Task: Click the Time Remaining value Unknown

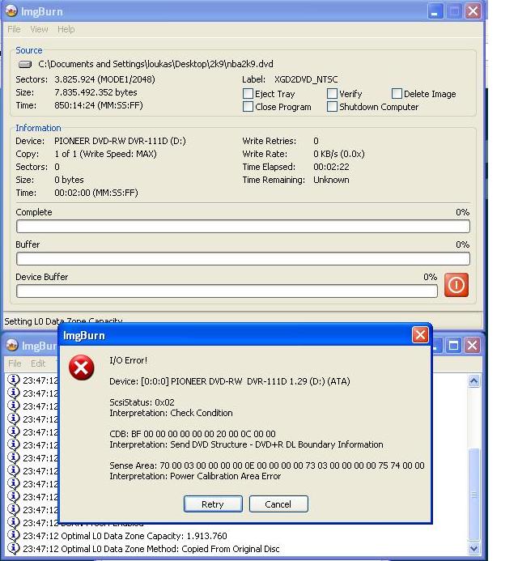Action: (331, 180)
